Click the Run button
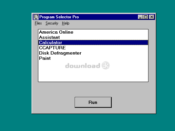Image resolution: width=175 pixels, height=131 pixels. 93,102
